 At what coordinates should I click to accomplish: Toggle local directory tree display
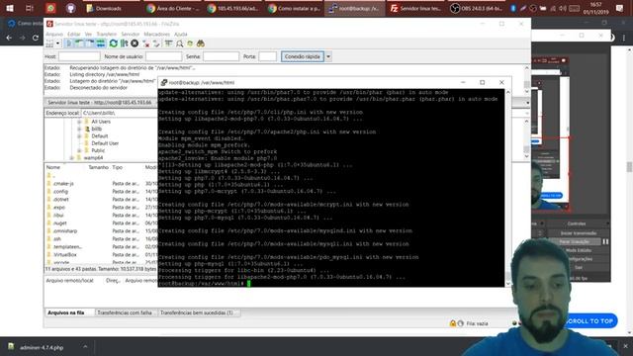pyautogui.click(x=79, y=44)
